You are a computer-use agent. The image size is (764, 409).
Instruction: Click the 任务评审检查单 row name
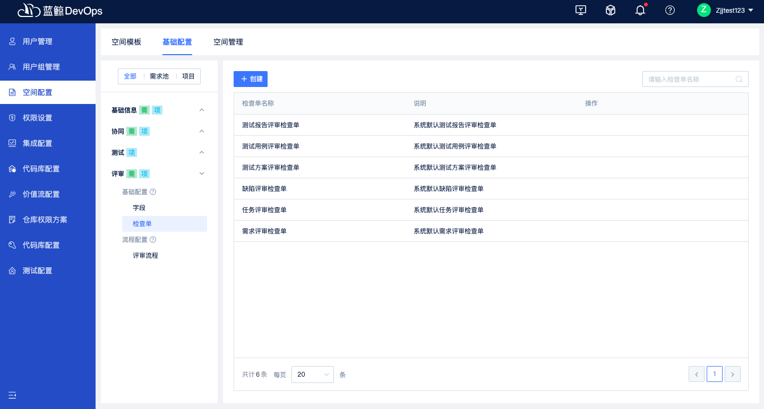click(x=264, y=210)
